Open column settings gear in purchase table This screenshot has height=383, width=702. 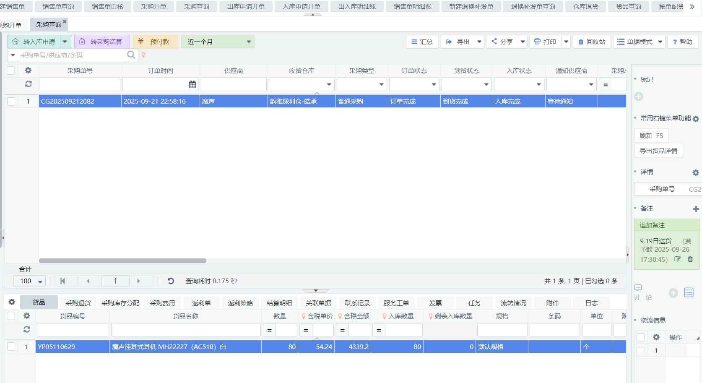28,70
